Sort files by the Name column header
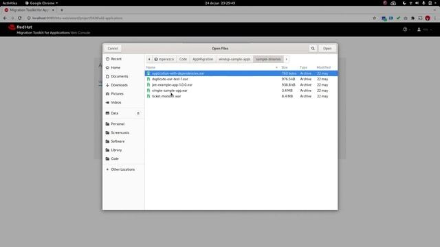Image resolution: width=440 pixels, height=247 pixels. 212,67
